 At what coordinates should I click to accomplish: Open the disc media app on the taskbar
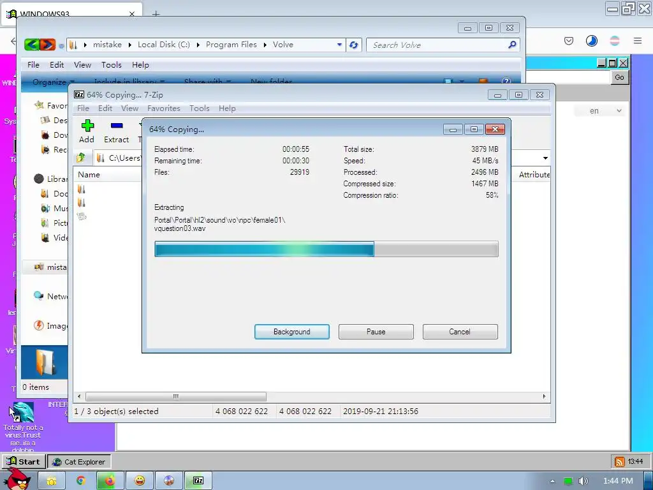coord(168,481)
